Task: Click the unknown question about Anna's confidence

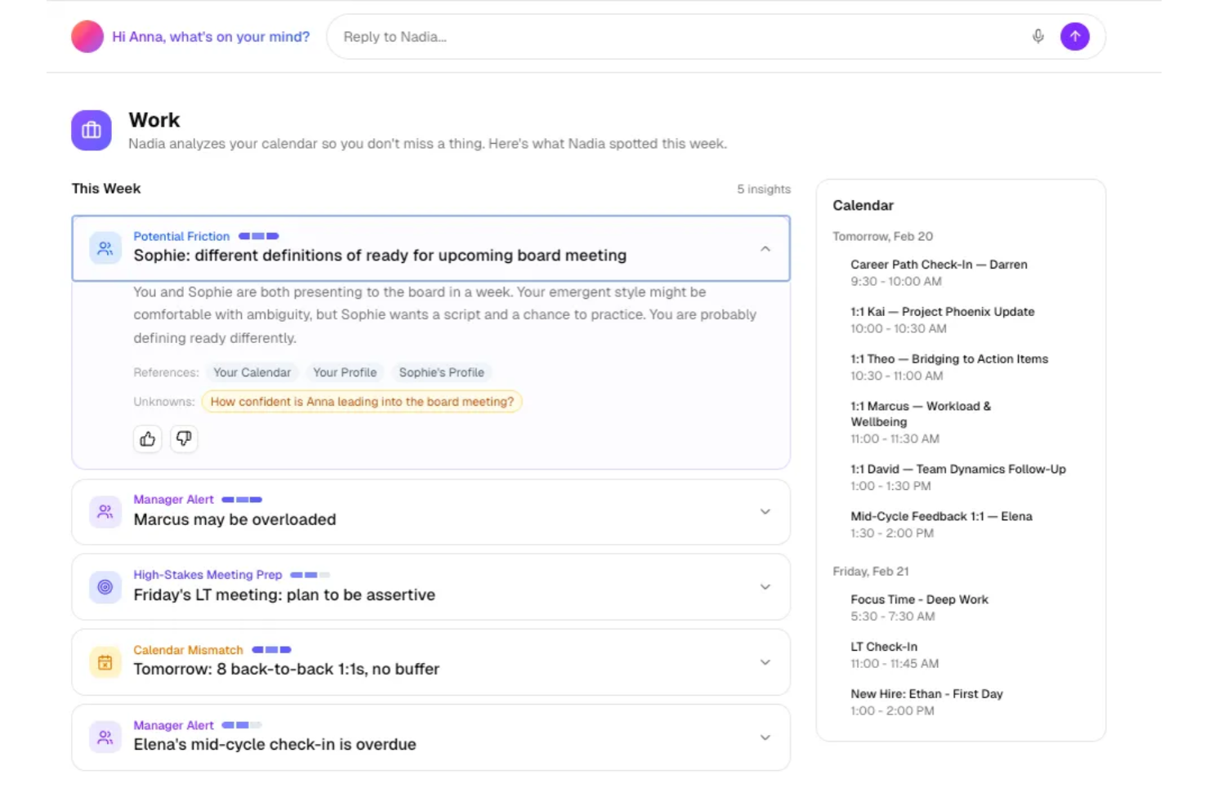Action: [362, 402]
